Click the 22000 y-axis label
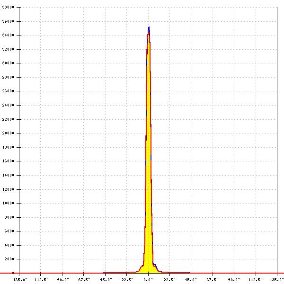Image resolution: width=284 pixels, height=284 pixels. (8, 119)
